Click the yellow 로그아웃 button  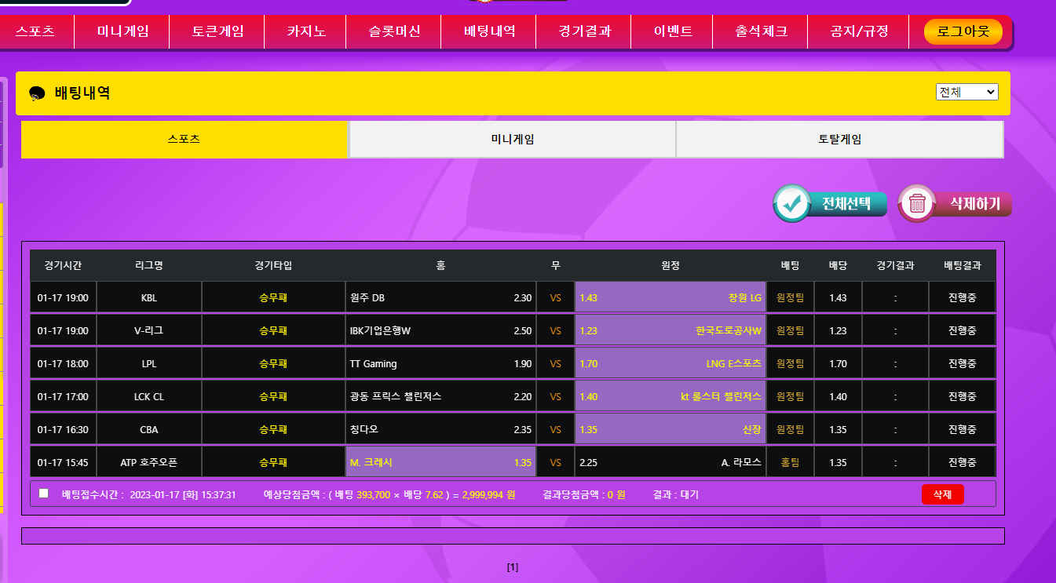pyautogui.click(x=963, y=32)
